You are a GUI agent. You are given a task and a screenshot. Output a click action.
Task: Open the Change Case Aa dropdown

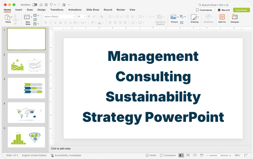tap(83, 23)
